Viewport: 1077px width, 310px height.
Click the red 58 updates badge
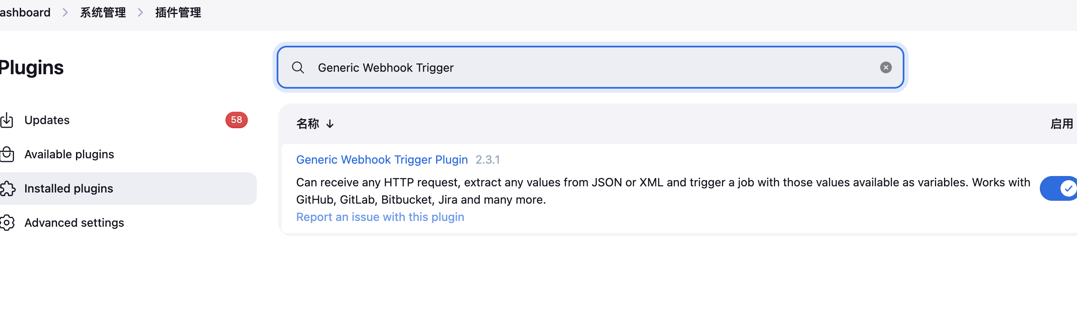[x=236, y=120]
